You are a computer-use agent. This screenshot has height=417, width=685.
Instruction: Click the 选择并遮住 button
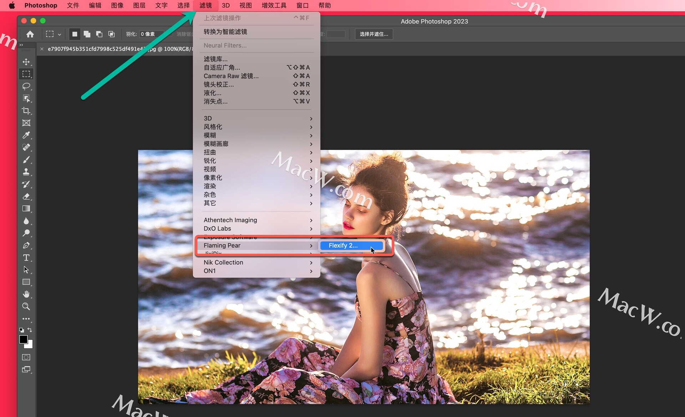[374, 34]
